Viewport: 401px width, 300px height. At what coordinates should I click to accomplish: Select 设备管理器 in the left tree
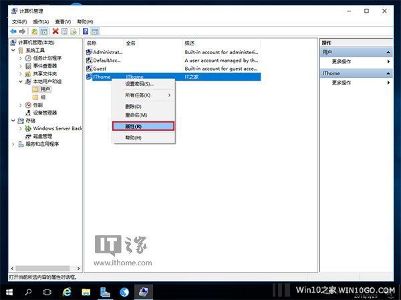(x=45, y=113)
